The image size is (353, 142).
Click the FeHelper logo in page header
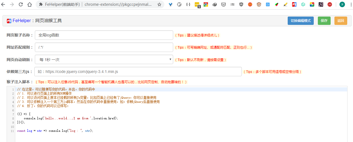pos(9,21)
